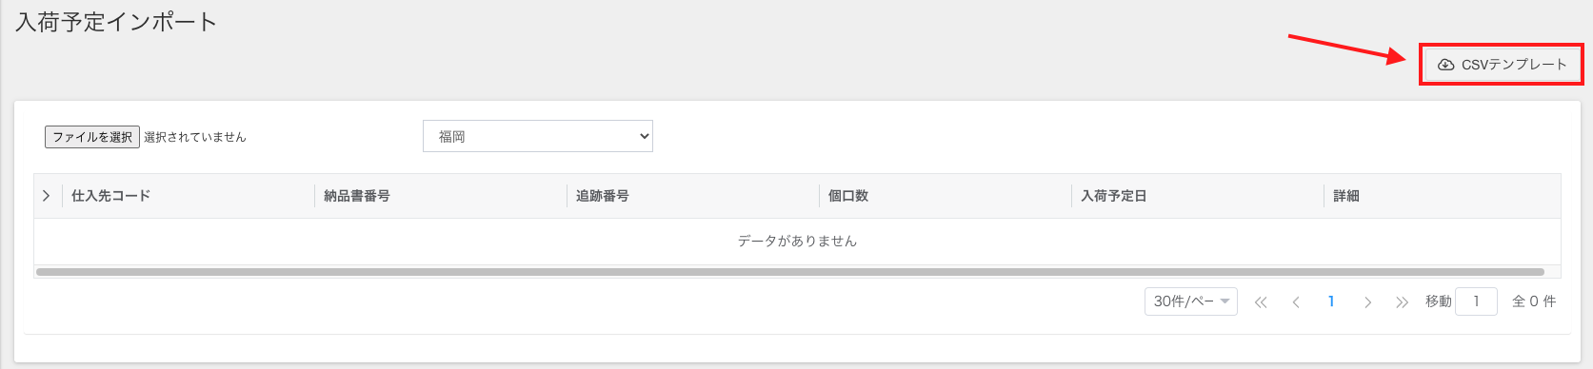Focus the 移動 page number input

pos(1477,301)
